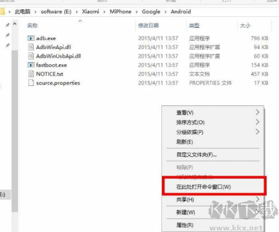Expand the 分组依据(P) submenu arrow
The width and height of the screenshot is (279, 232).
(x=257, y=132)
